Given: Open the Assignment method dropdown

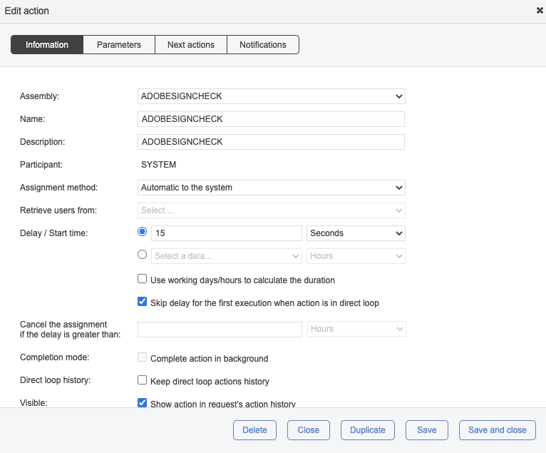Looking at the screenshot, I should click(x=271, y=188).
